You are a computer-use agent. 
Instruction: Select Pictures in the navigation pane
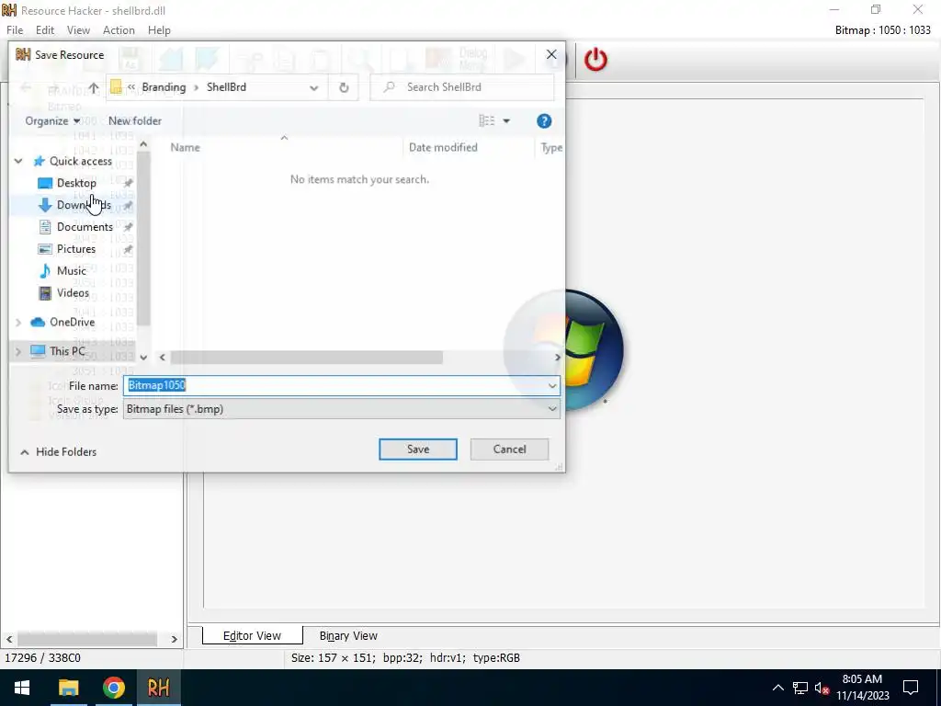click(x=75, y=249)
